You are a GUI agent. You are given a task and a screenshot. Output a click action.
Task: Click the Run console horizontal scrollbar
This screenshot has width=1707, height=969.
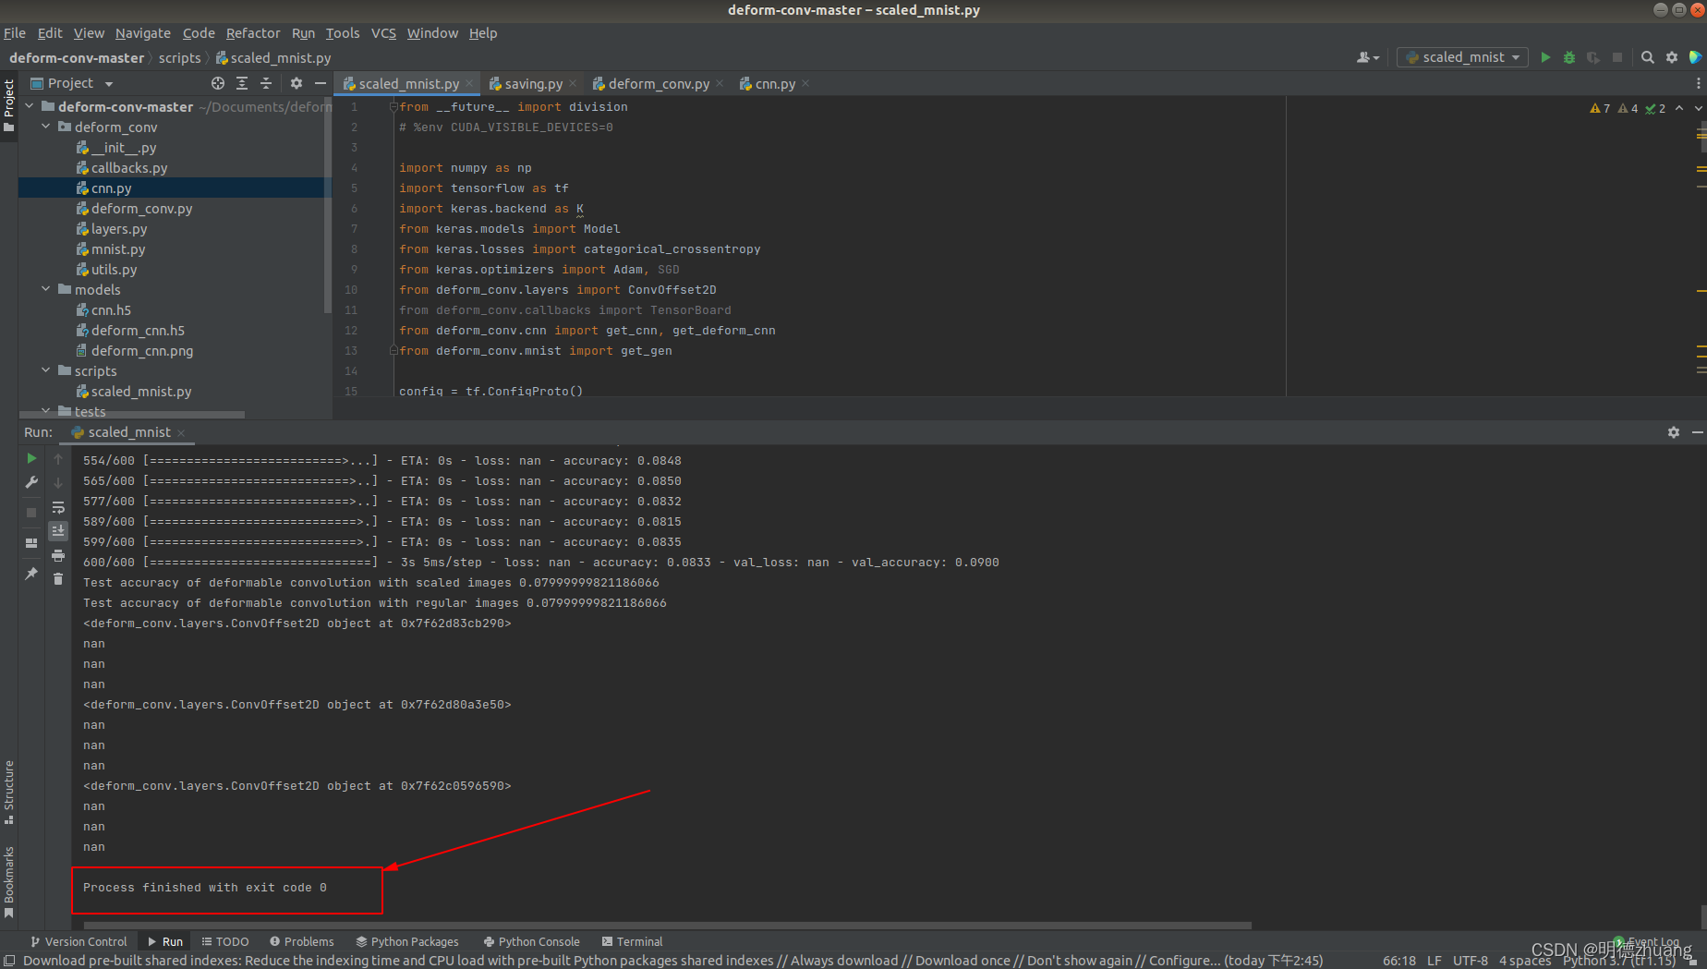pos(667,925)
